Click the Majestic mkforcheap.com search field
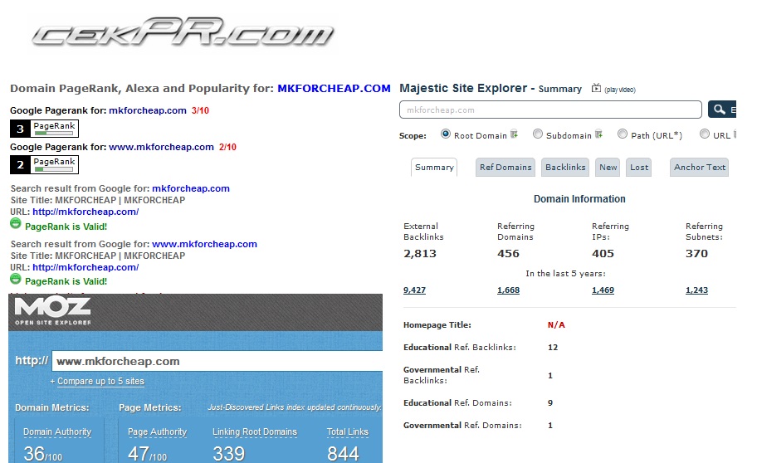 point(550,110)
